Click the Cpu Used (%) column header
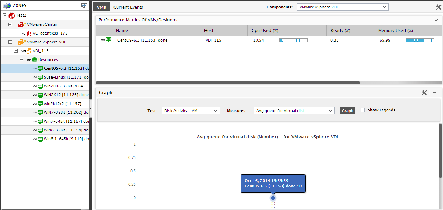This screenshot has width=443, height=210. pos(287,31)
